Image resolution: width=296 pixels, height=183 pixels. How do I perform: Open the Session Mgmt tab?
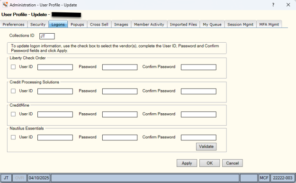(x=240, y=24)
